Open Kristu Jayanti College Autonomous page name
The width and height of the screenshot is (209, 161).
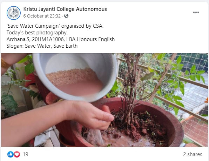(x=65, y=9)
